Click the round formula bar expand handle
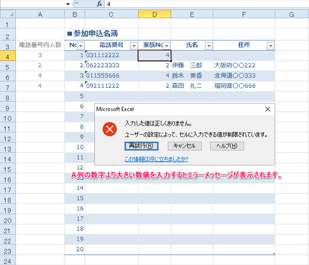Image resolution: width=309 pixels, height=265 pixels. 76,4
